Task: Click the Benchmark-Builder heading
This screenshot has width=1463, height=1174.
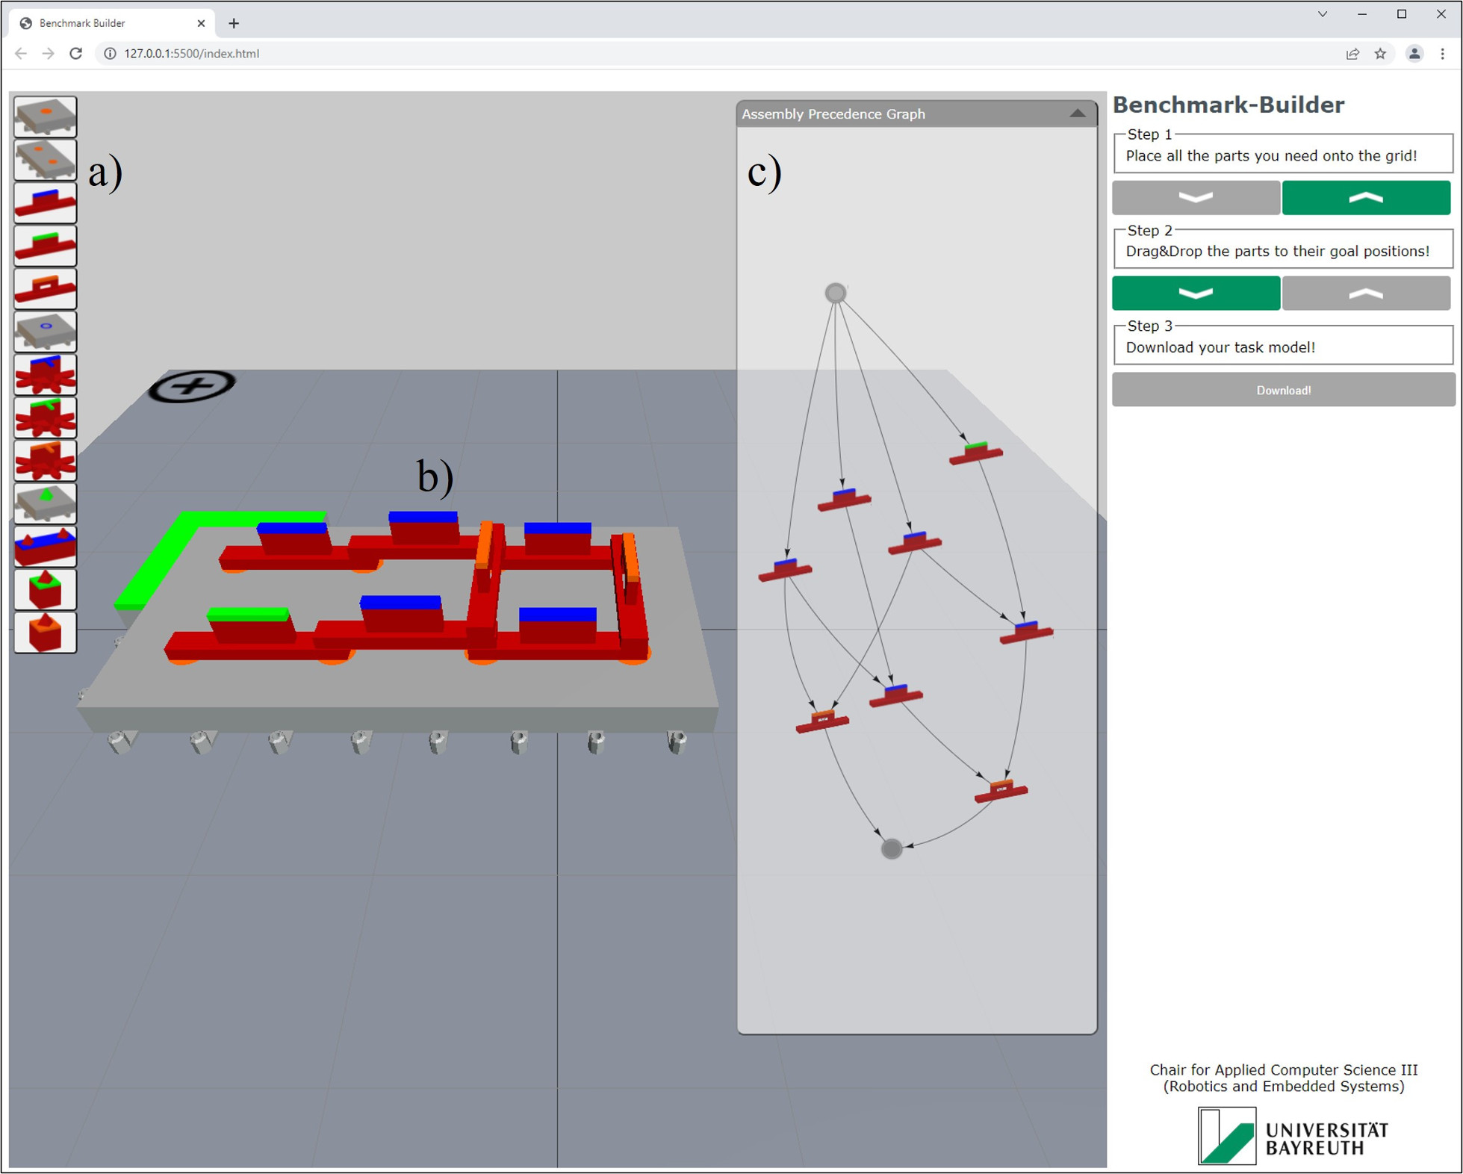Action: 1229,105
